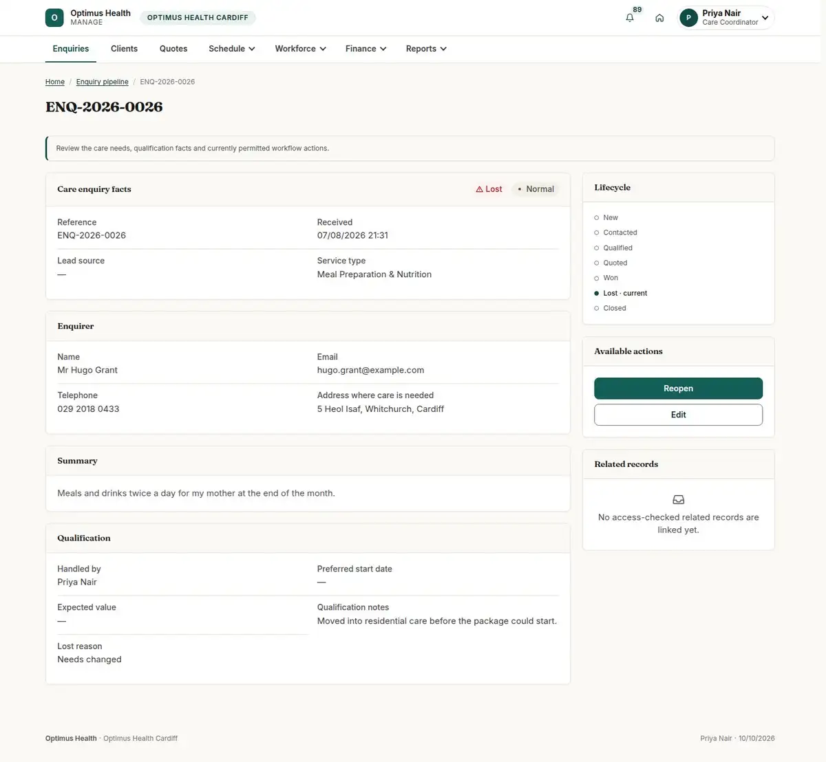Click the review care needs info banner
826x762 pixels.
(x=410, y=149)
